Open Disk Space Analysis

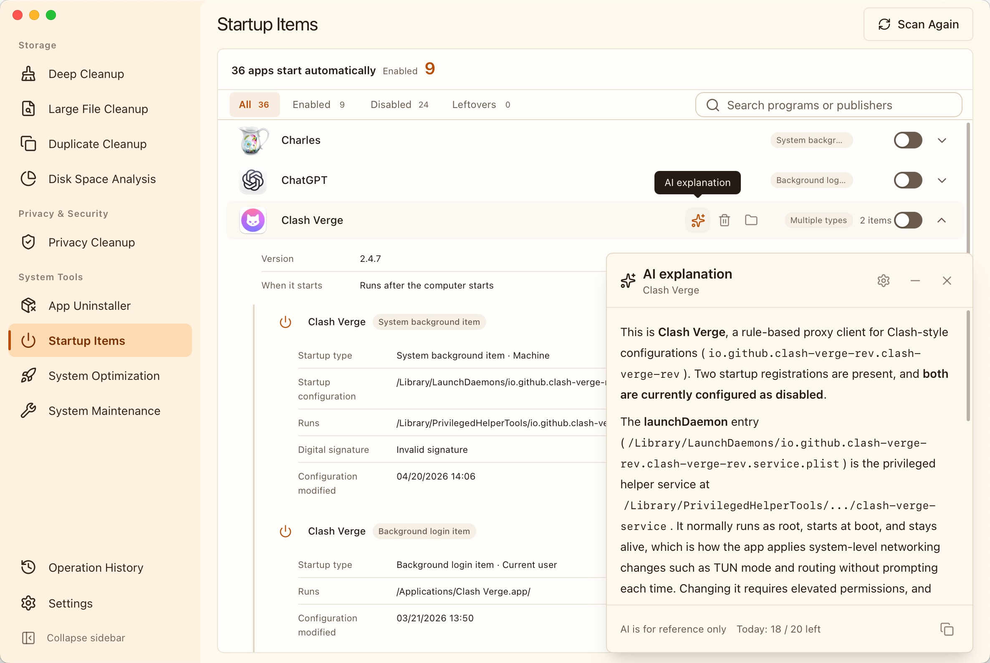pyautogui.click(x=100, y=179)
